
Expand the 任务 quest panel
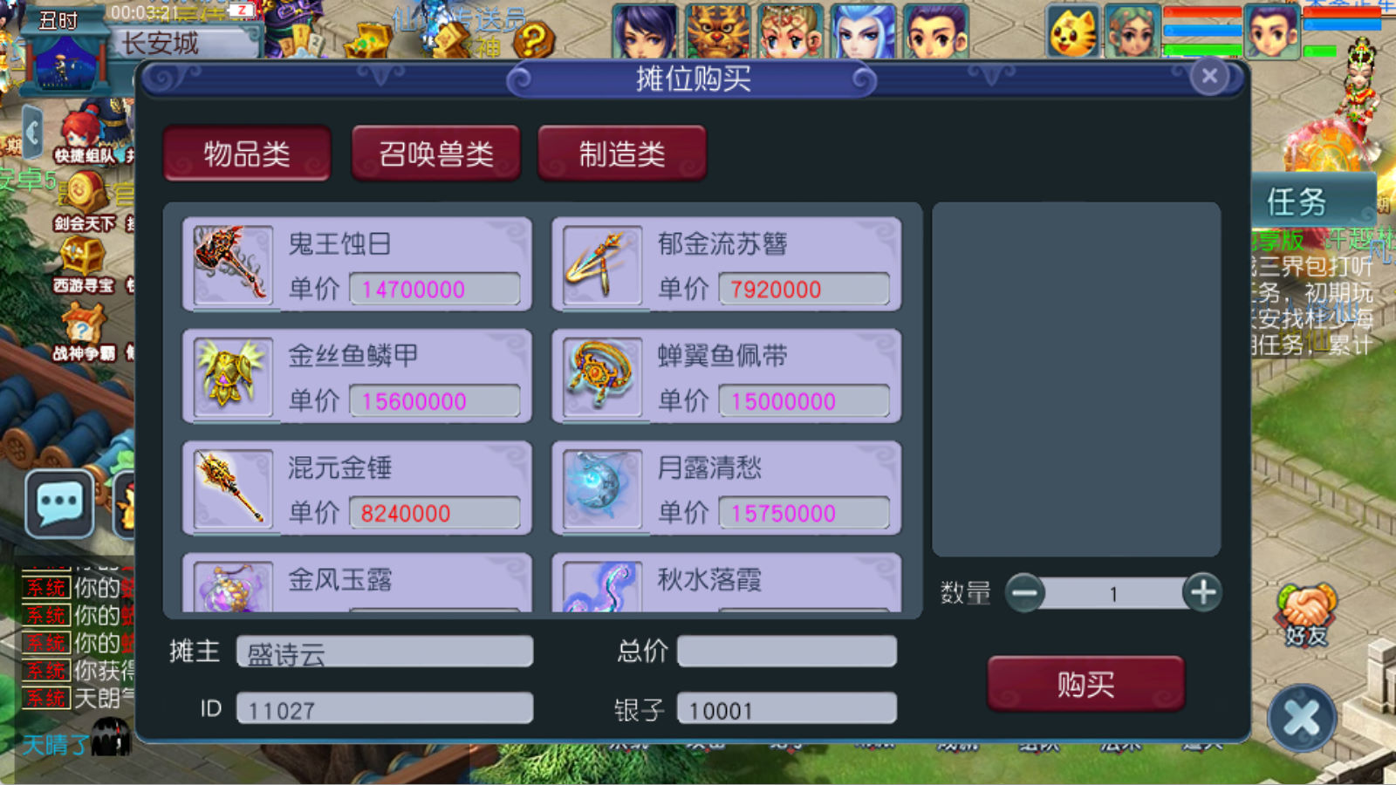[1313, 201]
